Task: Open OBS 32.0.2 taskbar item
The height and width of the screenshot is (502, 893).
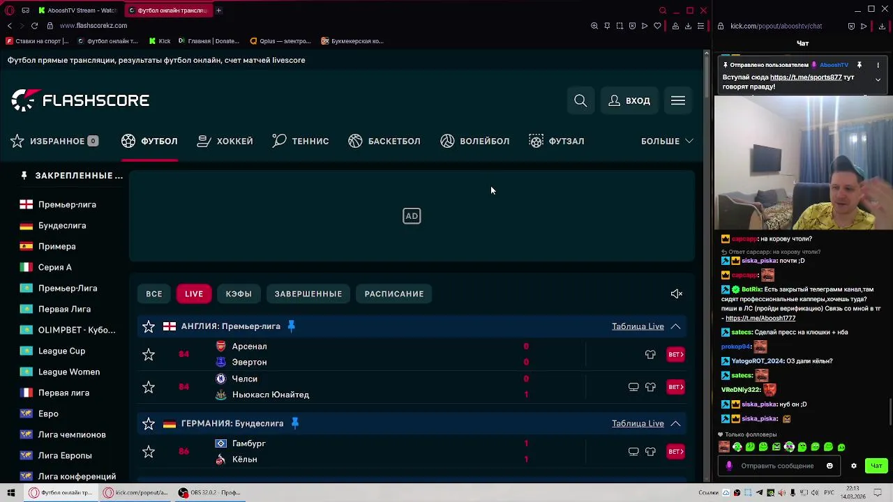Action: [x=209, y=492]
